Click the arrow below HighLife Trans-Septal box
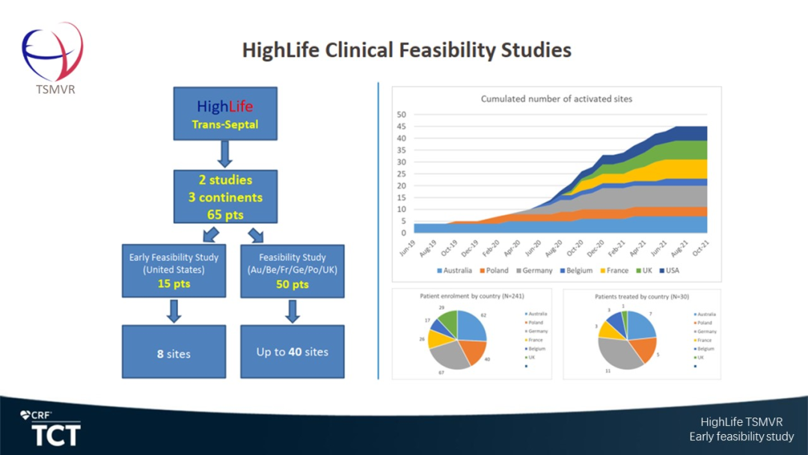 coord(225,154)
